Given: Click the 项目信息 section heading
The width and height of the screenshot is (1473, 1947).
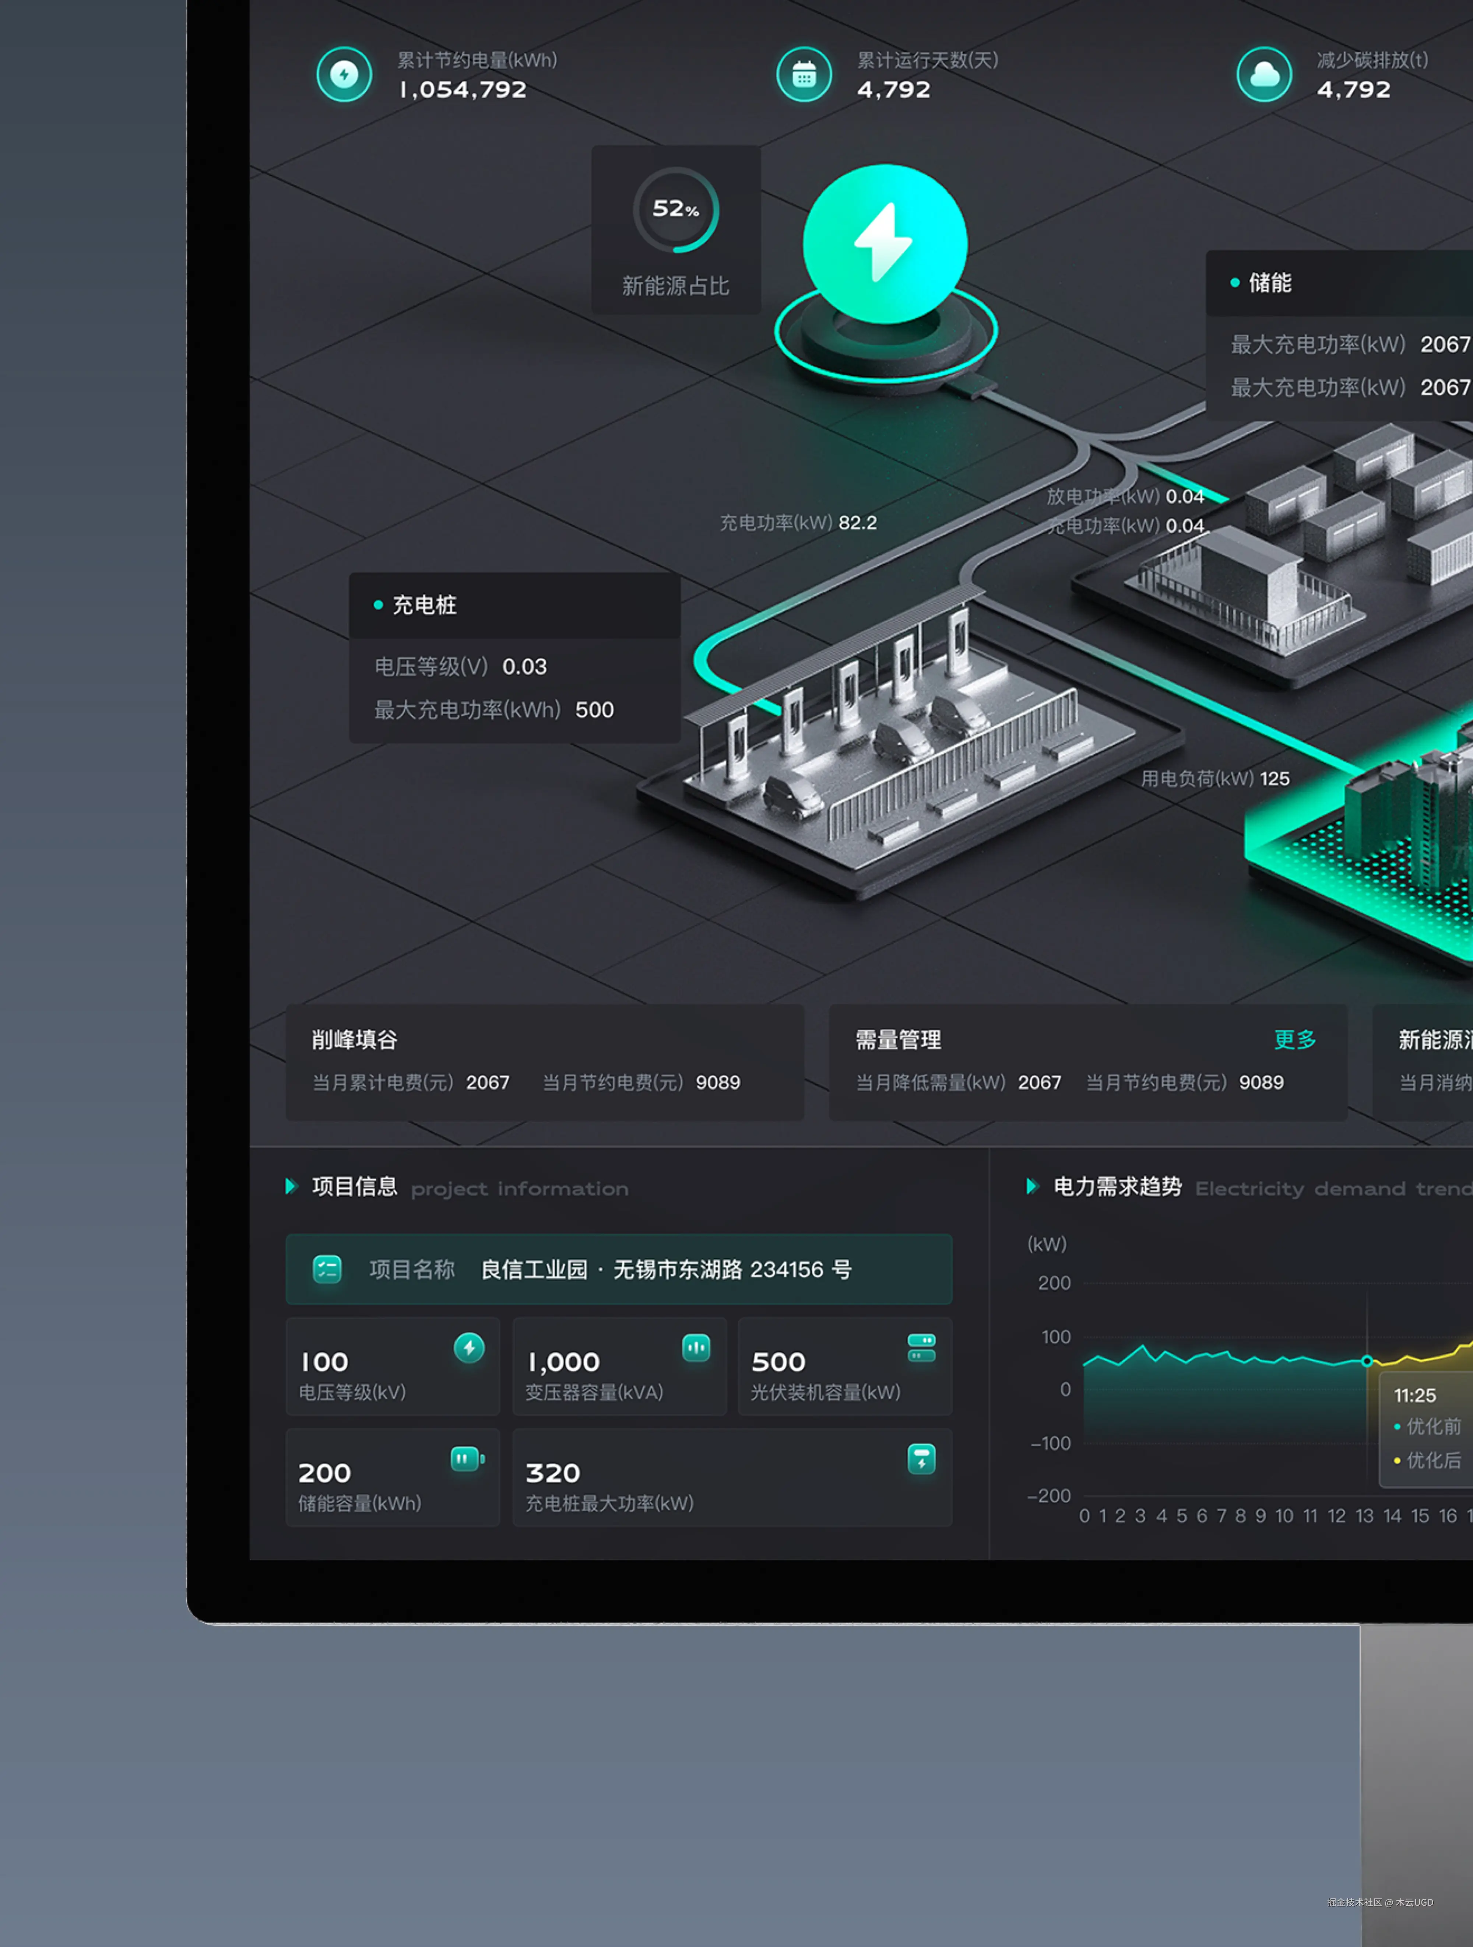Looking at the screenshot, I should pyautogui.click(x=355, y=1186).
